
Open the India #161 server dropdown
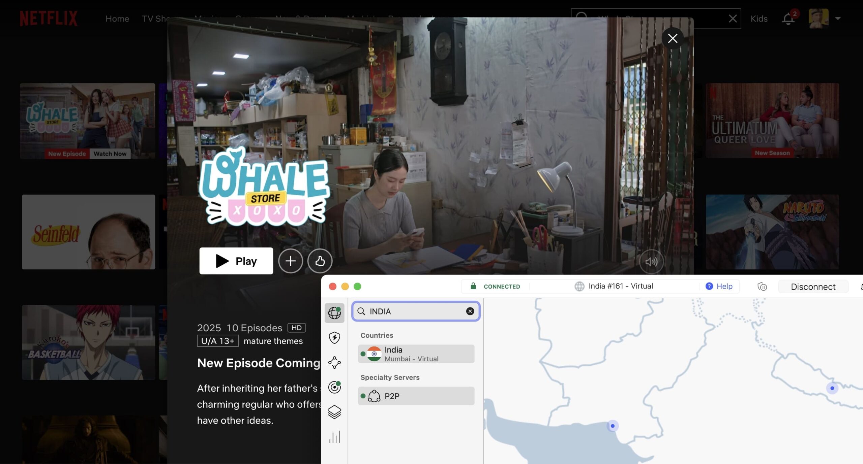point(620,286)
